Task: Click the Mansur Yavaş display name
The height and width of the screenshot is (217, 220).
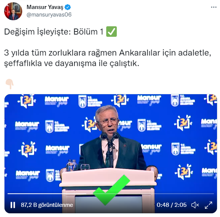Action: pyautogui.click(x=45, y=7)
